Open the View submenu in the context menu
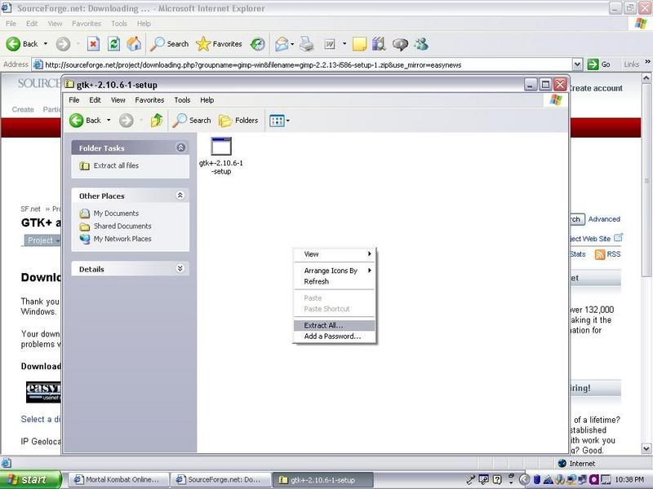 (x=335, y=254)
